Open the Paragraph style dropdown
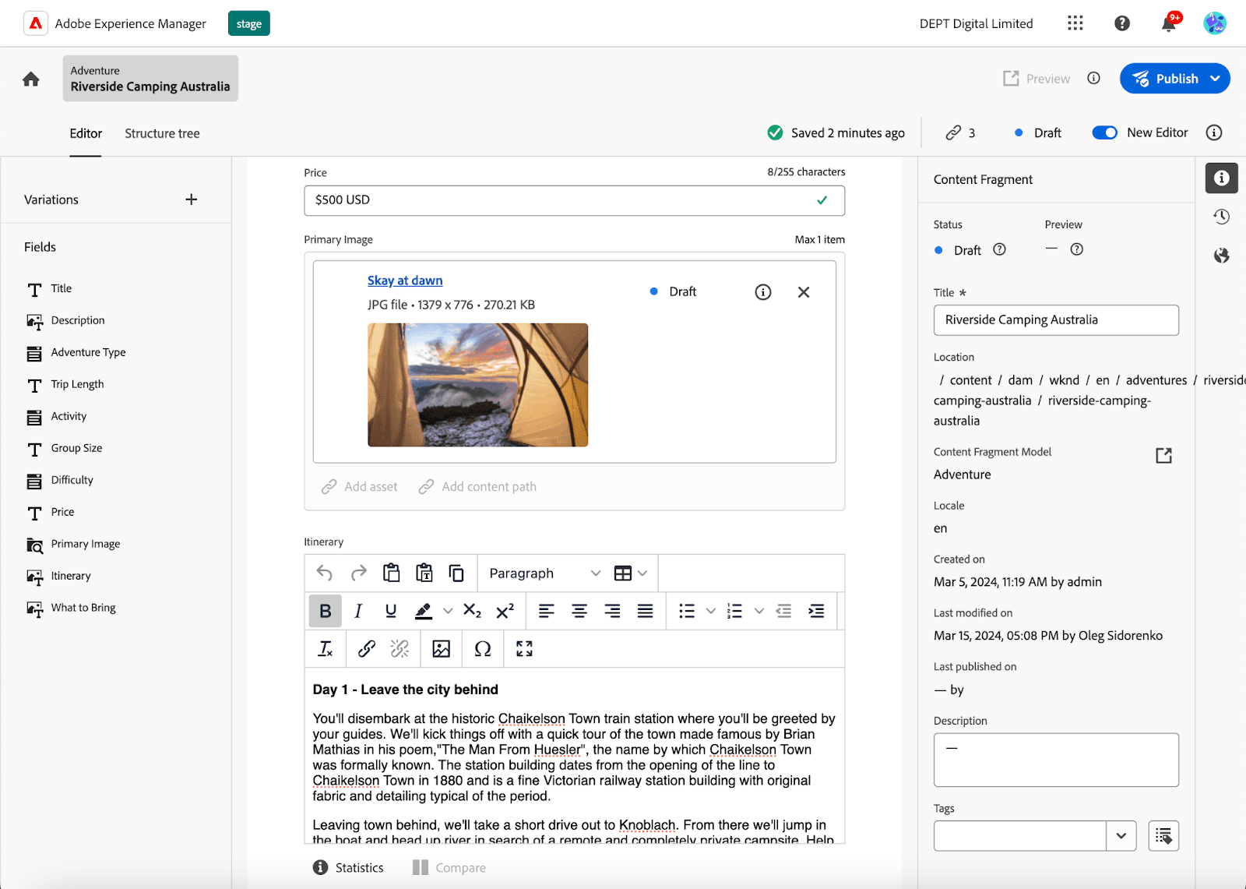 544,573
